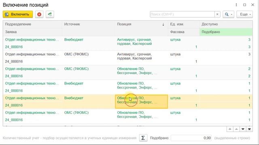Click the Фасовка column header
The image size is (259, 145).
point(184,32)
